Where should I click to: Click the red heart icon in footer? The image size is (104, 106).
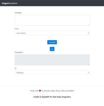point(40,91)
